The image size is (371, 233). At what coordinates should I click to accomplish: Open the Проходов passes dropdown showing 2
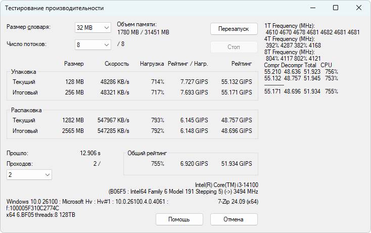[x=29, y=174]
